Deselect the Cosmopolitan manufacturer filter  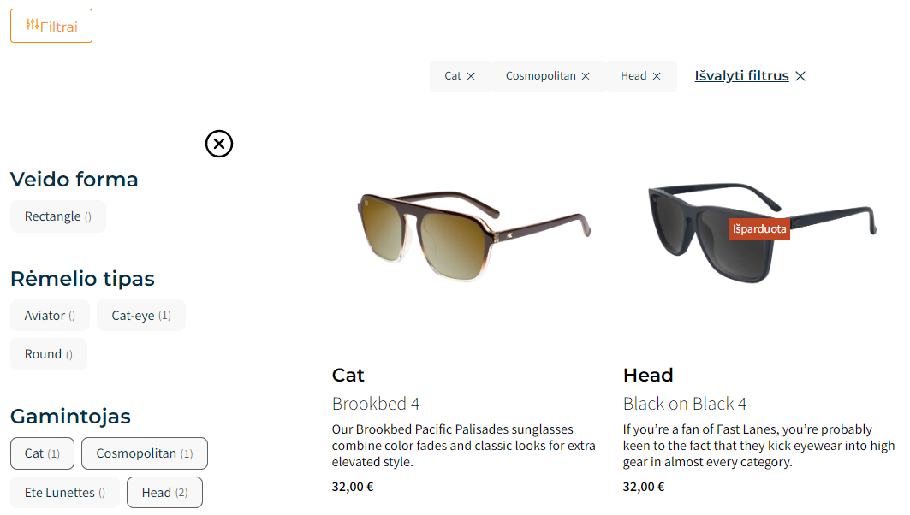click(144, 453)
